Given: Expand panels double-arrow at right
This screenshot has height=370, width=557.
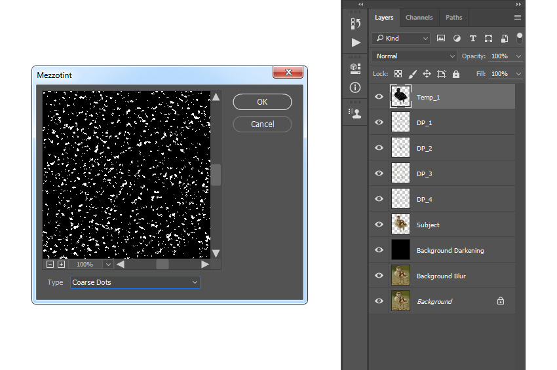Looking at the screenshot, I should coord(518,5).
